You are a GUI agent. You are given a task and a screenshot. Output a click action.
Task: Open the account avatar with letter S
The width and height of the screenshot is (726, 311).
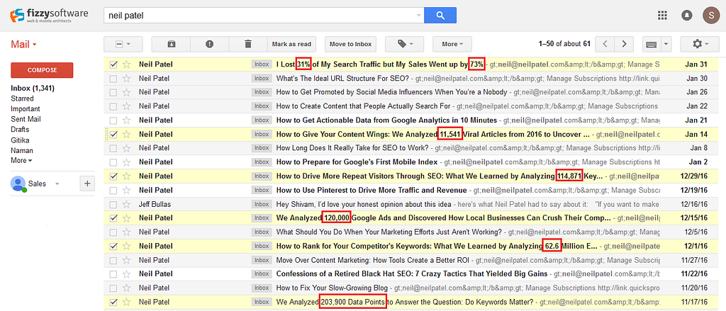pyautogui.click(x=712, y=16)
